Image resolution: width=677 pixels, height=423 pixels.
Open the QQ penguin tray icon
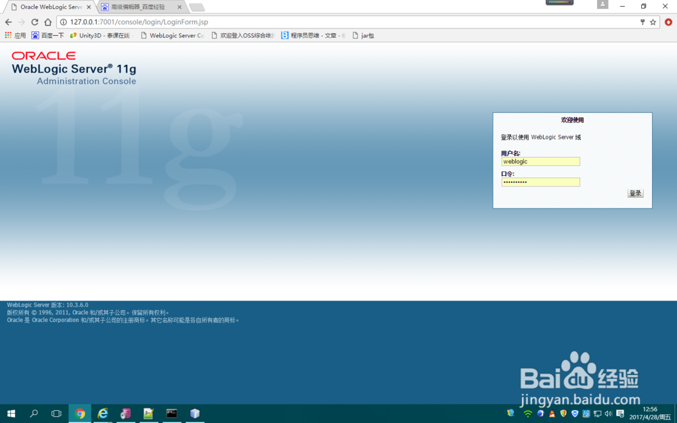(552, 414)
